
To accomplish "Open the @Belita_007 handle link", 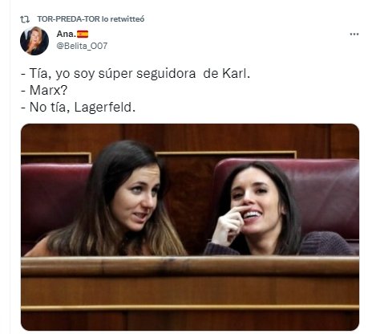I will 82,46.
